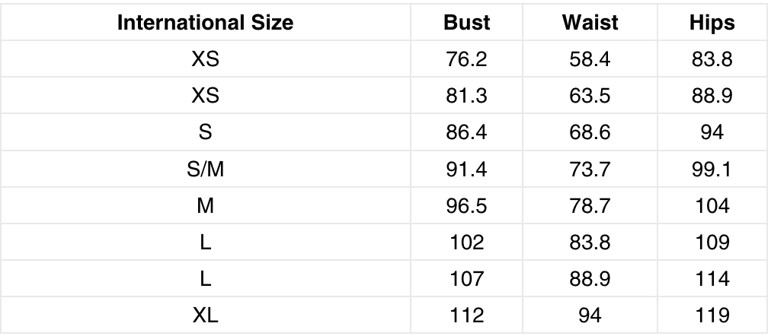Click the M size label
The height and width of the screenshot is (336, 771).
(205, 206)
